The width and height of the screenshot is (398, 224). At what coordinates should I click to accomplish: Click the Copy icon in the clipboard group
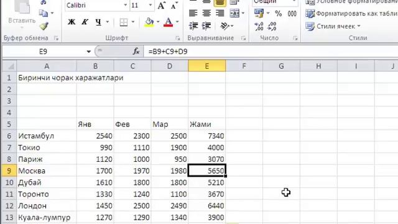point(44,13)
